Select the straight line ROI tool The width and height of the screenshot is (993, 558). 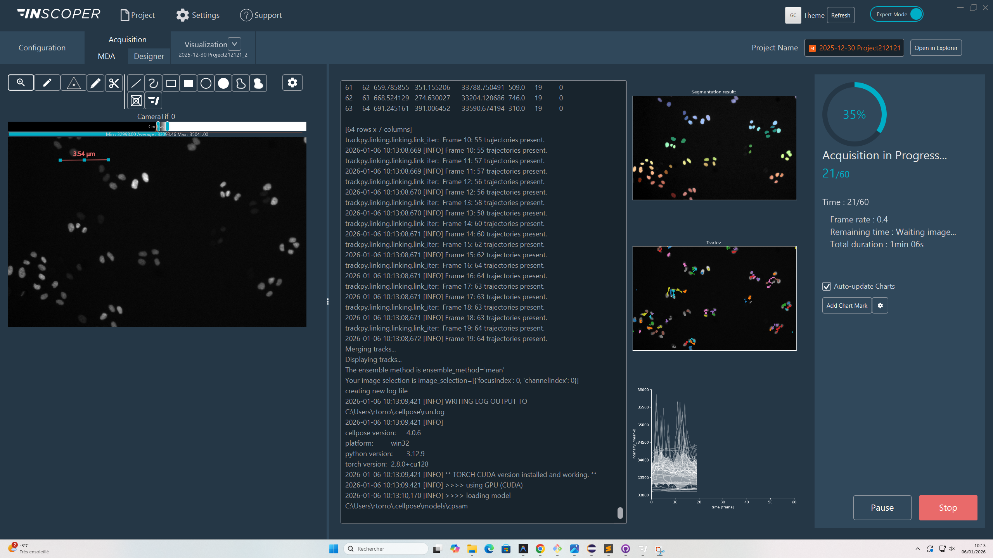136,83
